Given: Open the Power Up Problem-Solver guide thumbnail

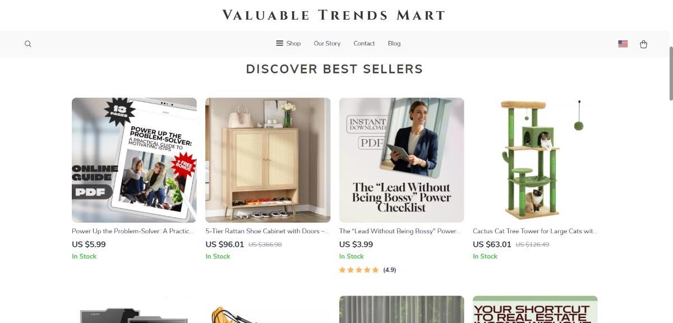Looking at the screenshot, I should pyautogui.click(x=134, y=160).
